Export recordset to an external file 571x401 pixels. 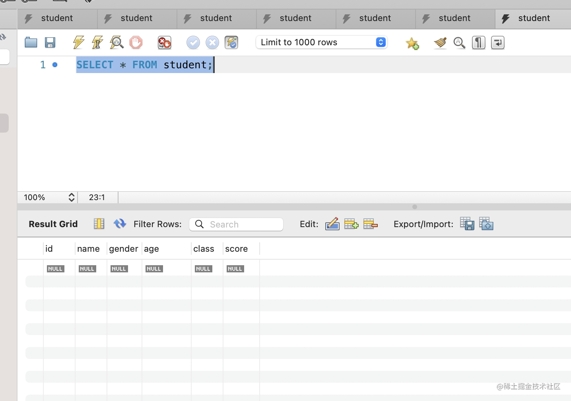coord(467,224)
